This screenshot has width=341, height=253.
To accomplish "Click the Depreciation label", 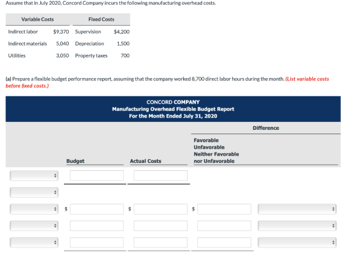I will pyautogui.click(x=90, y=43).
